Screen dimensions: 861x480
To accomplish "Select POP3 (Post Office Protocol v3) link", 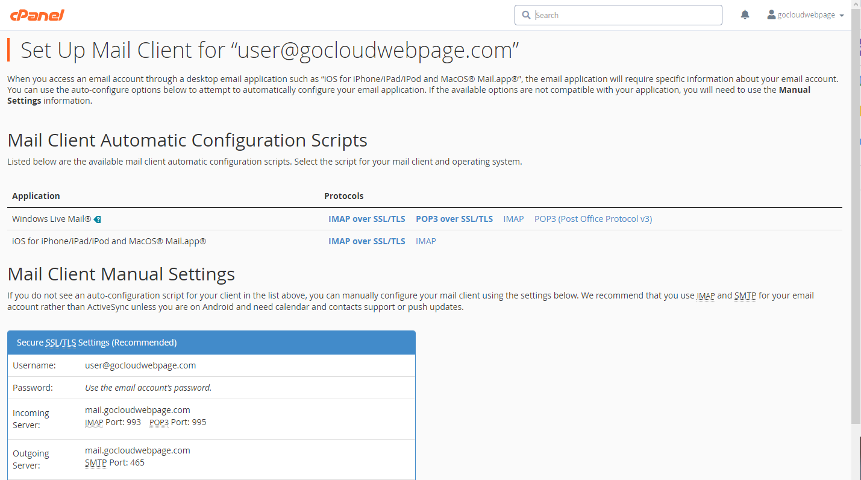I will (593, 219).
